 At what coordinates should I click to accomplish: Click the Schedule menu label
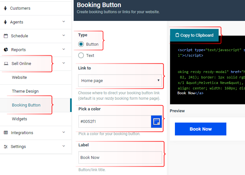(19, 36)
